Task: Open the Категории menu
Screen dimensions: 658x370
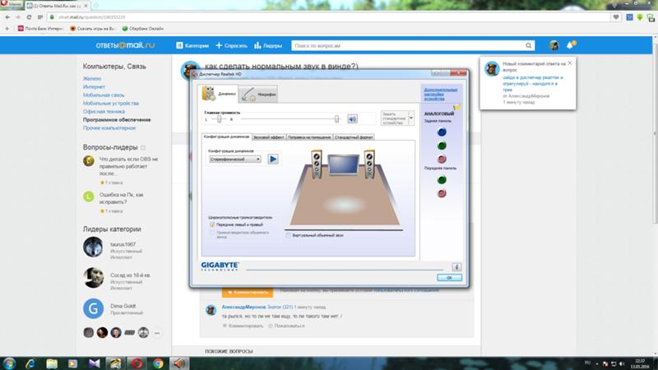Action: click(192, 45)
